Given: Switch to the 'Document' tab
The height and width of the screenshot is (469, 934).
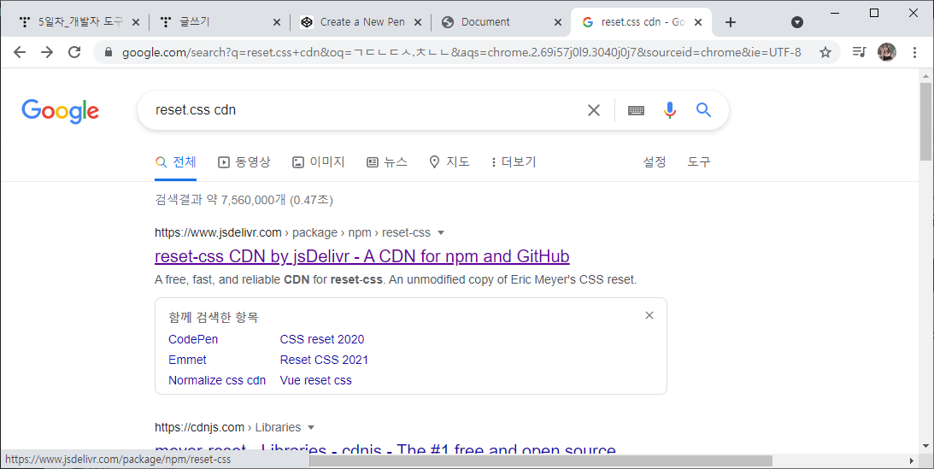Looking at the screenshot, I should (502, 22).
